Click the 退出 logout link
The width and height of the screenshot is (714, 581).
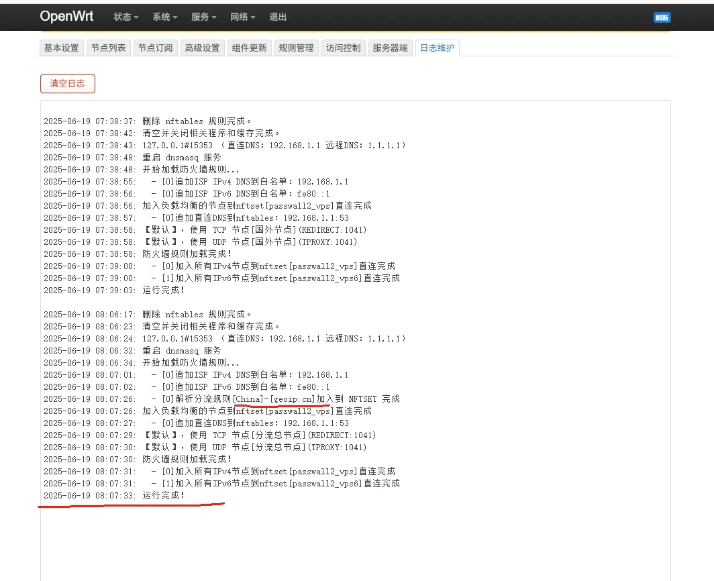(x=278, y=17)
